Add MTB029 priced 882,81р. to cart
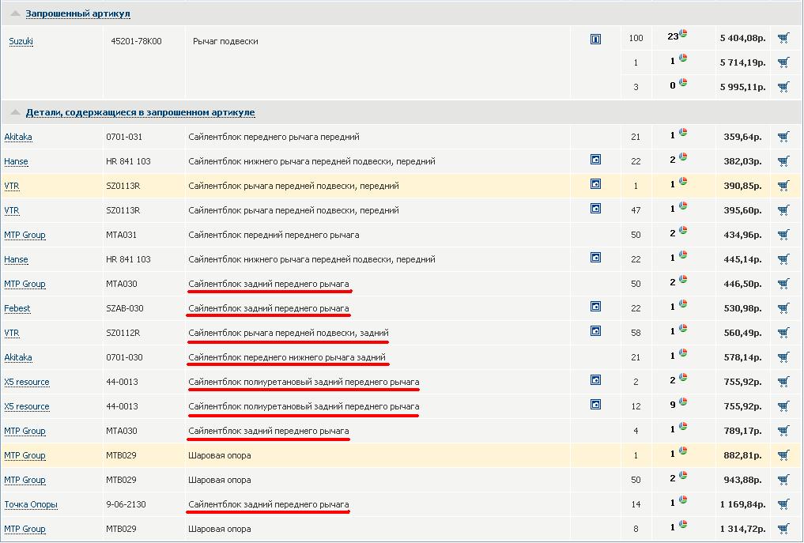The height and width of the screenshot is (543, 804). 783,456
